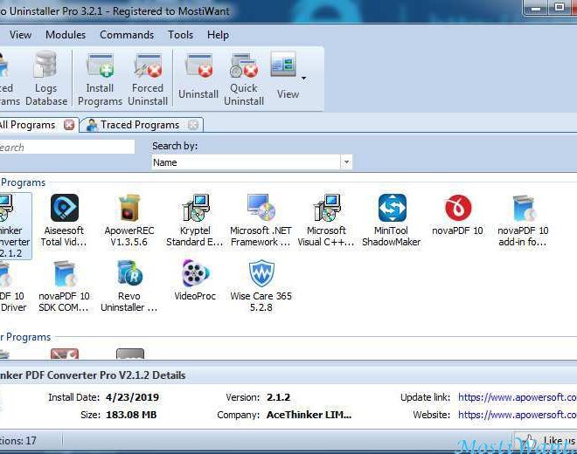Close the All Programs tab
The width and height of the screenshot is (577, 454).
[x=69, y=125]
